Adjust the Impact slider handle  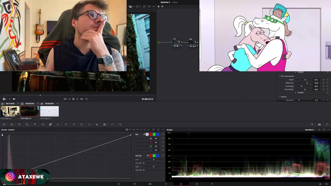point(305,80)
